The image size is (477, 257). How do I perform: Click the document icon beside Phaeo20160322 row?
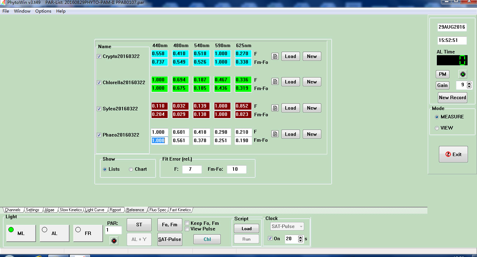(x=275, y=134)
